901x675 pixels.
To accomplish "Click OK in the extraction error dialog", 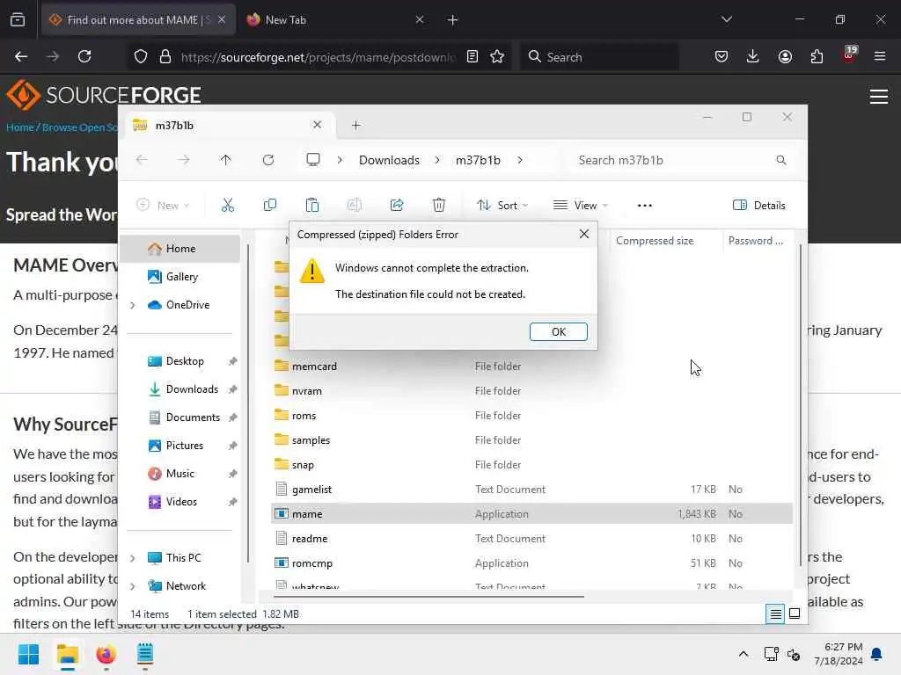I will point(558,331).
